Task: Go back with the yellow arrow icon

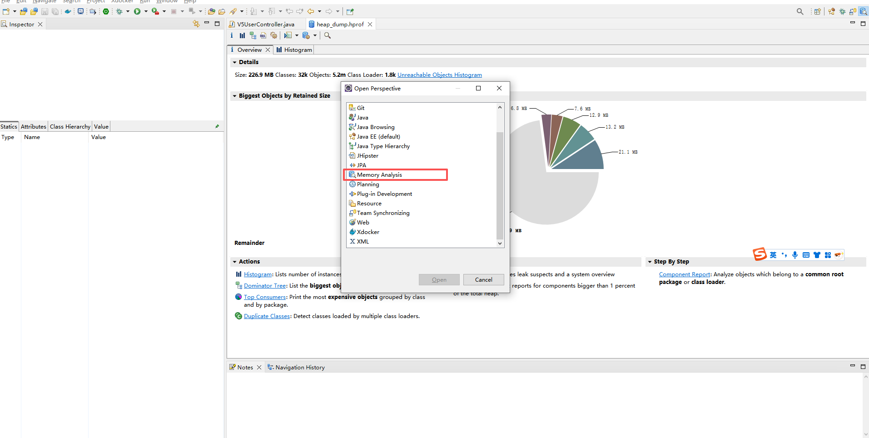Action: point(310,11)
